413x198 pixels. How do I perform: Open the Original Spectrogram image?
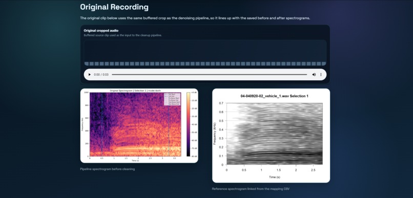point(139,126)
